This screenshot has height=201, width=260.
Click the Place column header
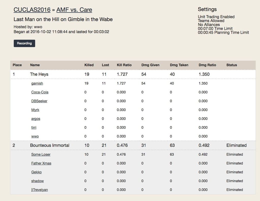(17, 65)
